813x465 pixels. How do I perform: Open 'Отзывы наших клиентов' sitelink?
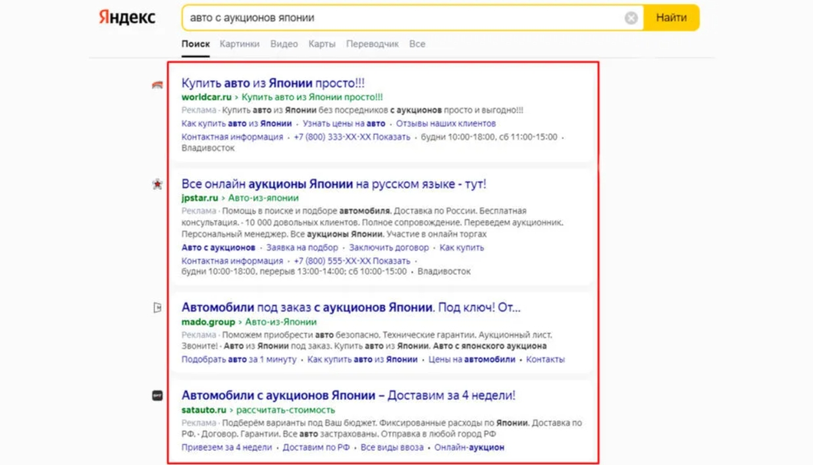point(446,124)
